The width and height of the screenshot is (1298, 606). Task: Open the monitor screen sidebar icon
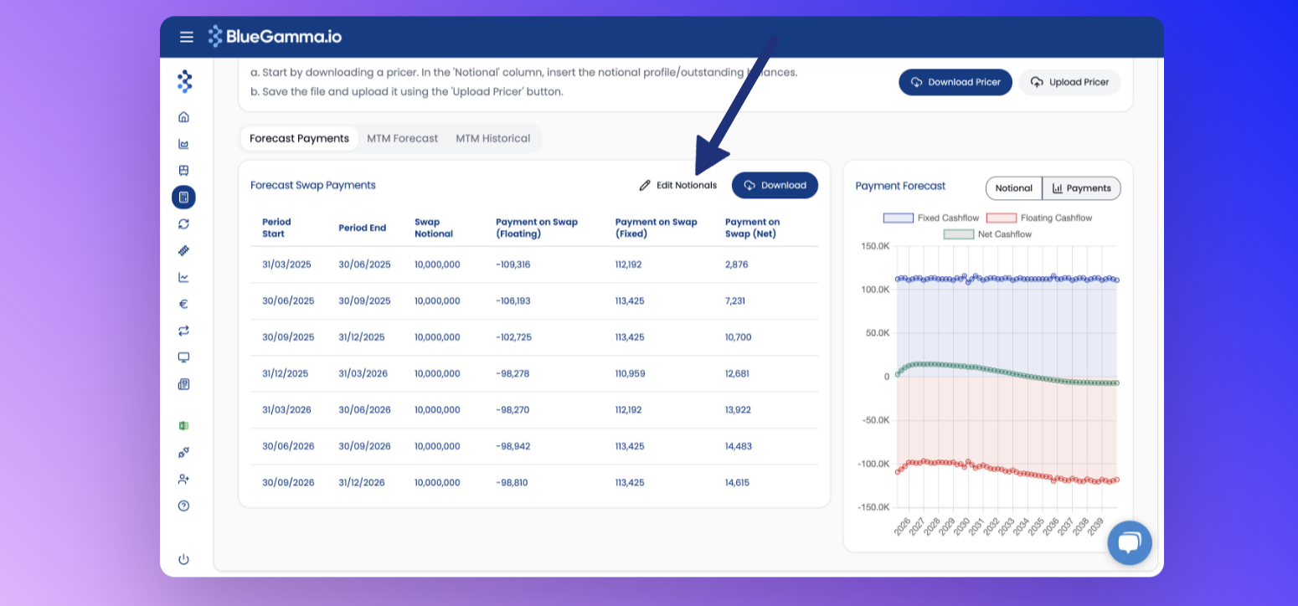pos(184,357)
